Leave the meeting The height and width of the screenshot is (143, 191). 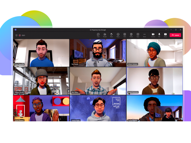coord(175,35)
